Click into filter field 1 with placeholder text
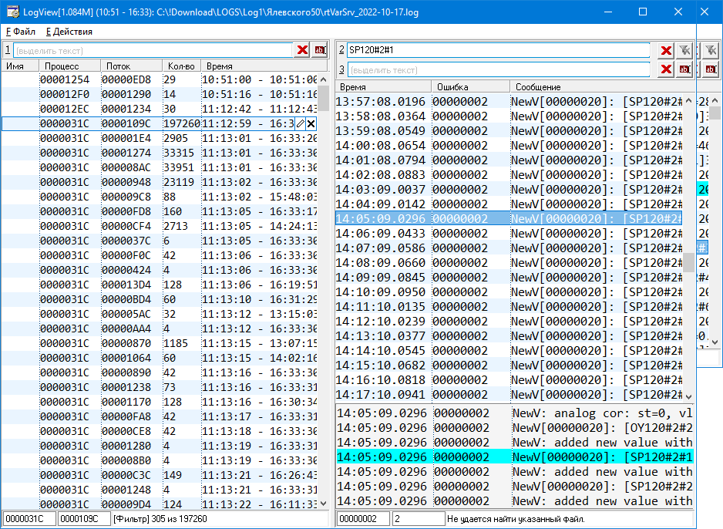The height and width of the screenshot is (529, 723). click(153, 50)
